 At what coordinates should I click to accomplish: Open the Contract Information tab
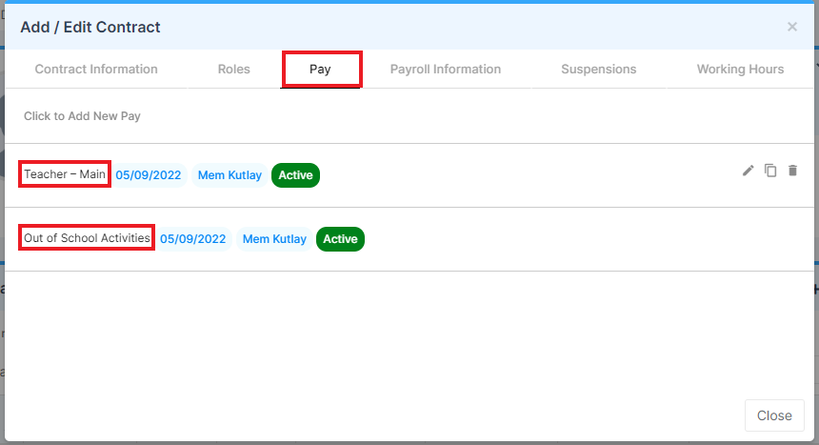(96, 69)
